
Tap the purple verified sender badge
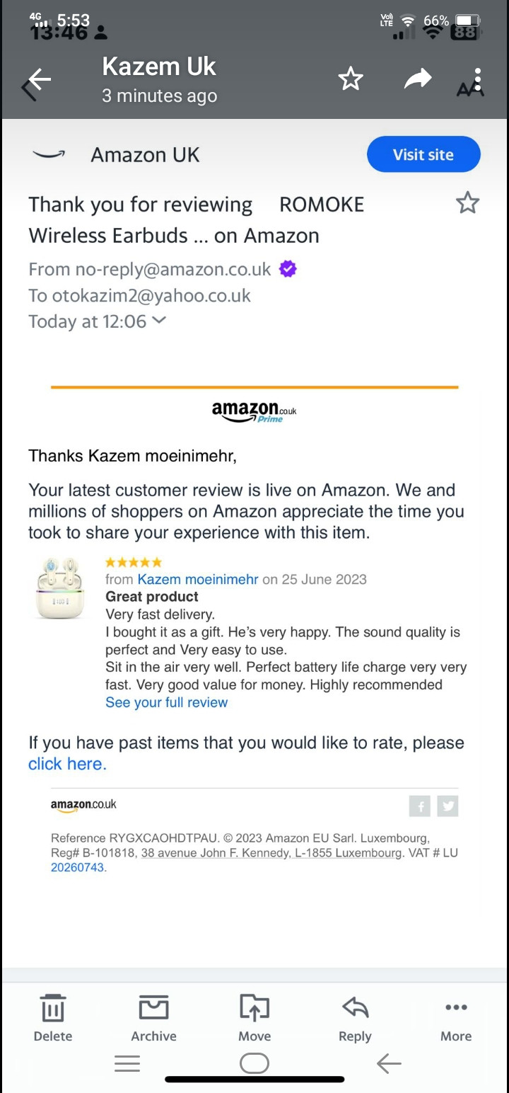288,269
